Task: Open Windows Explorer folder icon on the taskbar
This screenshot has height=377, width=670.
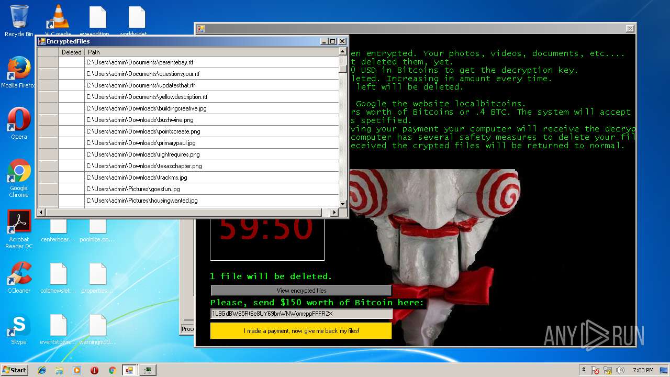Action: 59,370
